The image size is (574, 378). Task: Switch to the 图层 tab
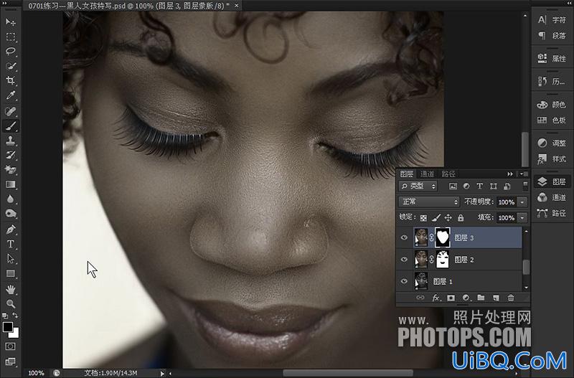click(406, 174)
